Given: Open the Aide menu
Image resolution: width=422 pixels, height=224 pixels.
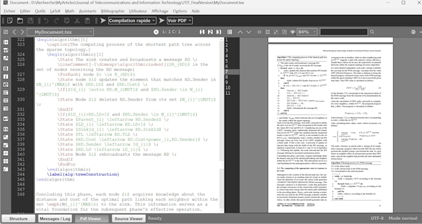Looking at the screenshot, I should 195,11.
